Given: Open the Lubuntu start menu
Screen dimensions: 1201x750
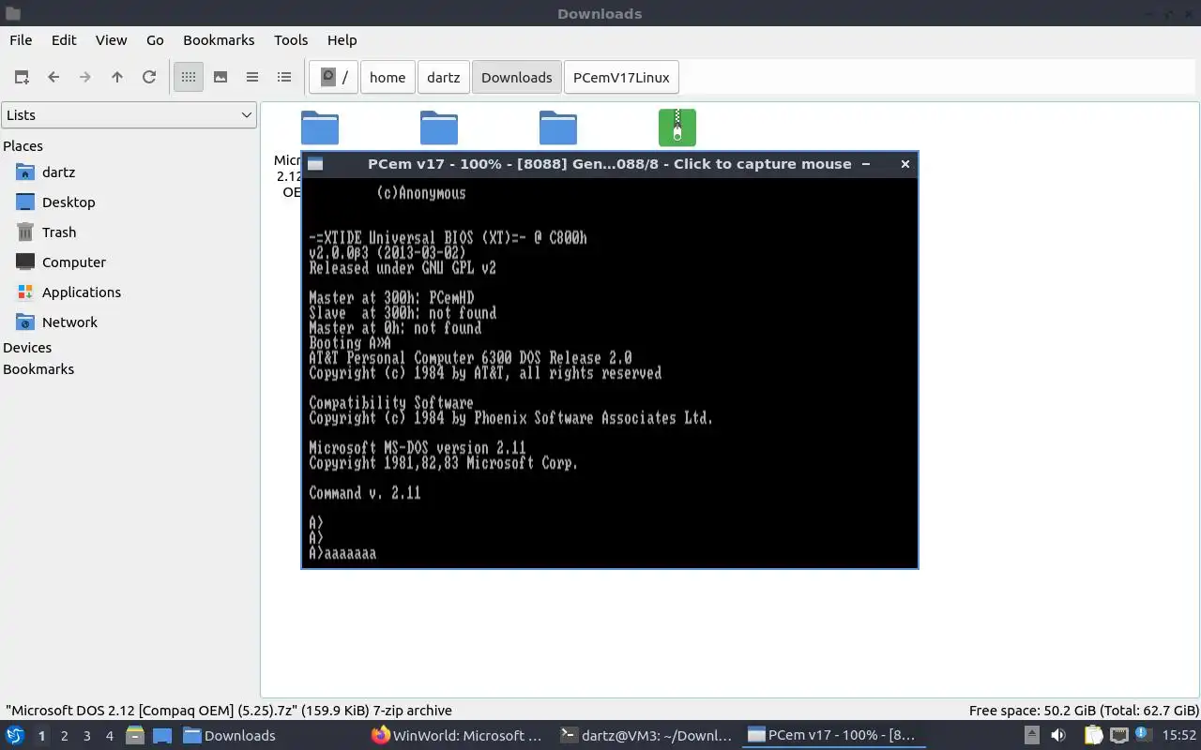Looking at the screenshot, I should coord(15,736).
